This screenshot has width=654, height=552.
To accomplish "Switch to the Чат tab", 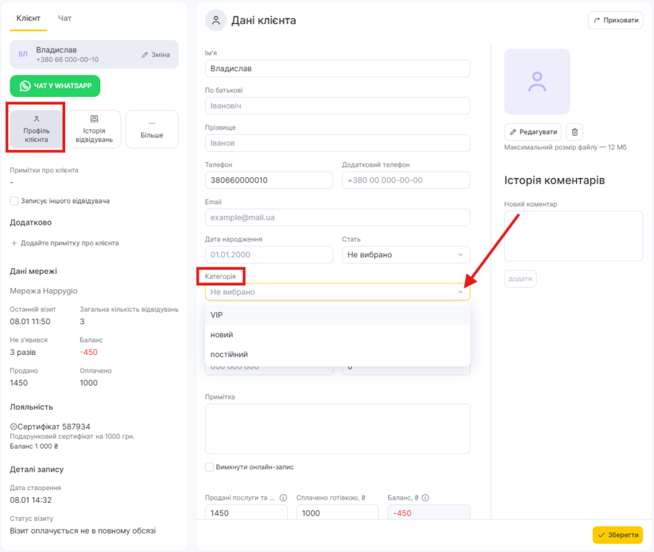I will coord(65,19).
